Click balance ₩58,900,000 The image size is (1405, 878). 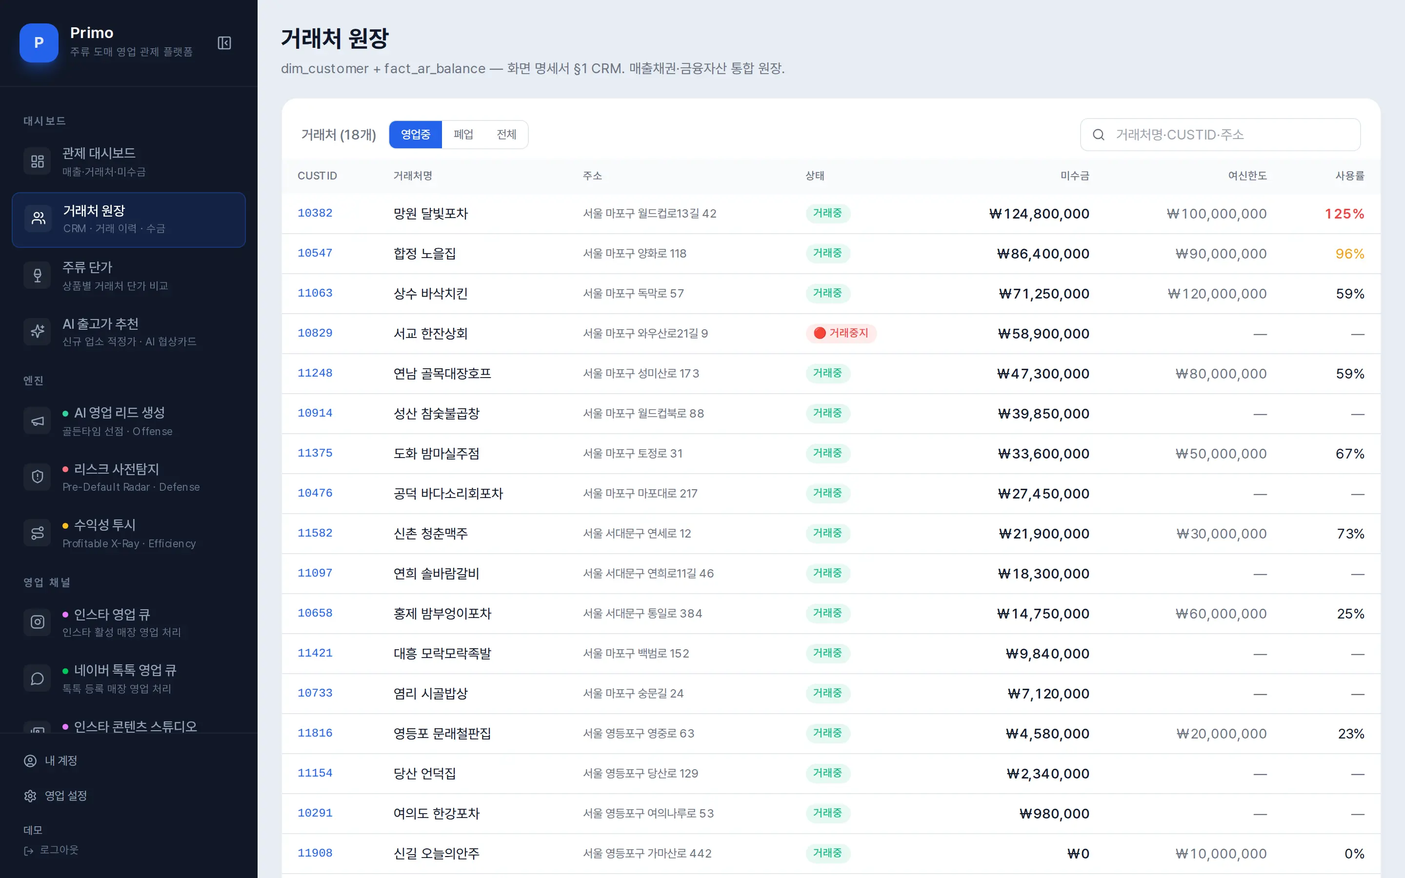pyautogui.click(x=1044, y=334)
